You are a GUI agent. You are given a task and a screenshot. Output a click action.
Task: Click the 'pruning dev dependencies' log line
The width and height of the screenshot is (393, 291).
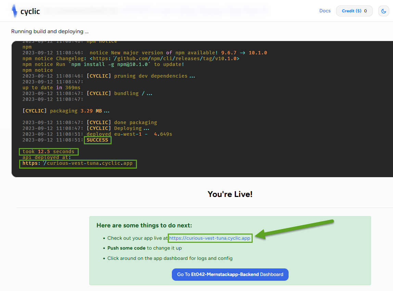click(109, 76)
